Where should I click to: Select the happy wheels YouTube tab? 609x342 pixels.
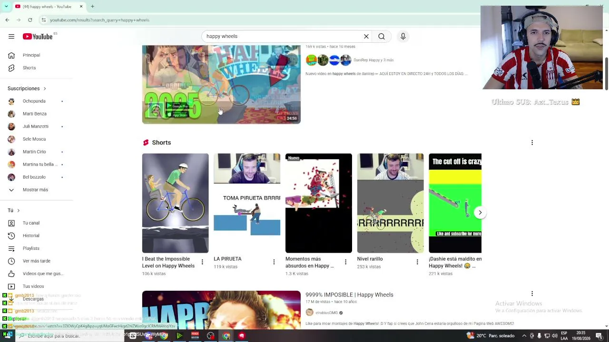point(49,7)
